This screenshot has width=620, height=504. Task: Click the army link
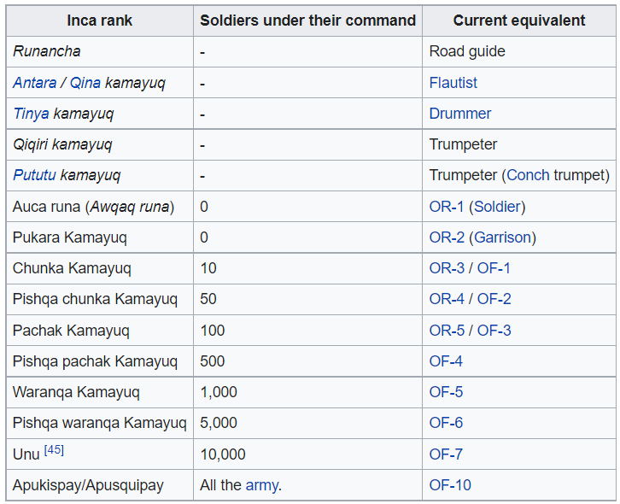click(262, 485)
